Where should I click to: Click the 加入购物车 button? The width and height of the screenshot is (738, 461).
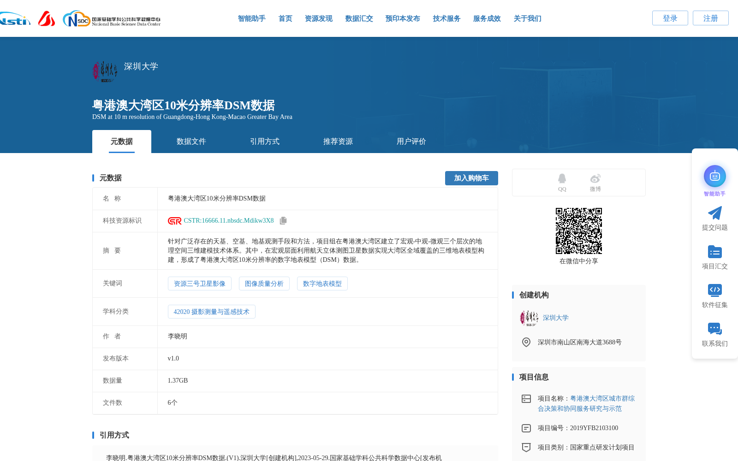pyautogui.click(x=471, y=178)
